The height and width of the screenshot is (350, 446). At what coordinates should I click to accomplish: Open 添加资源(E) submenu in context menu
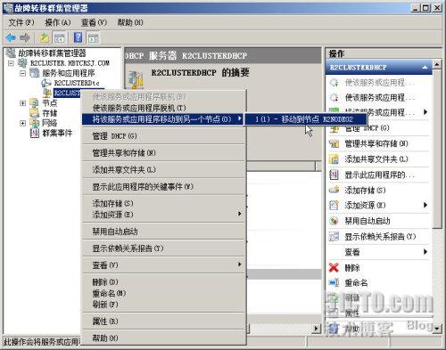pos(164,215)
